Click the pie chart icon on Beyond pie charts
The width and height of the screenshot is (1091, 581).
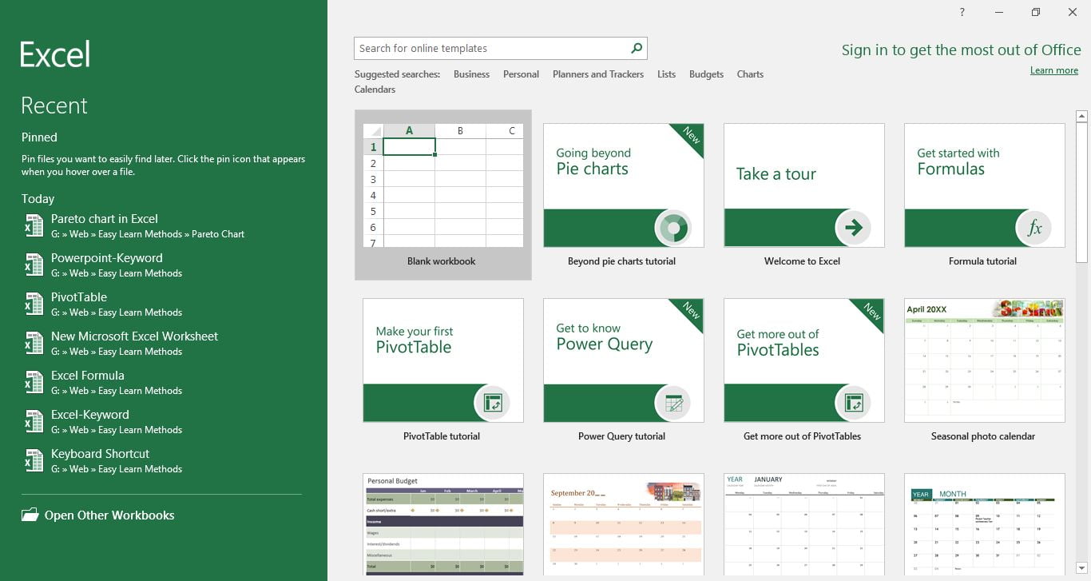674,227
